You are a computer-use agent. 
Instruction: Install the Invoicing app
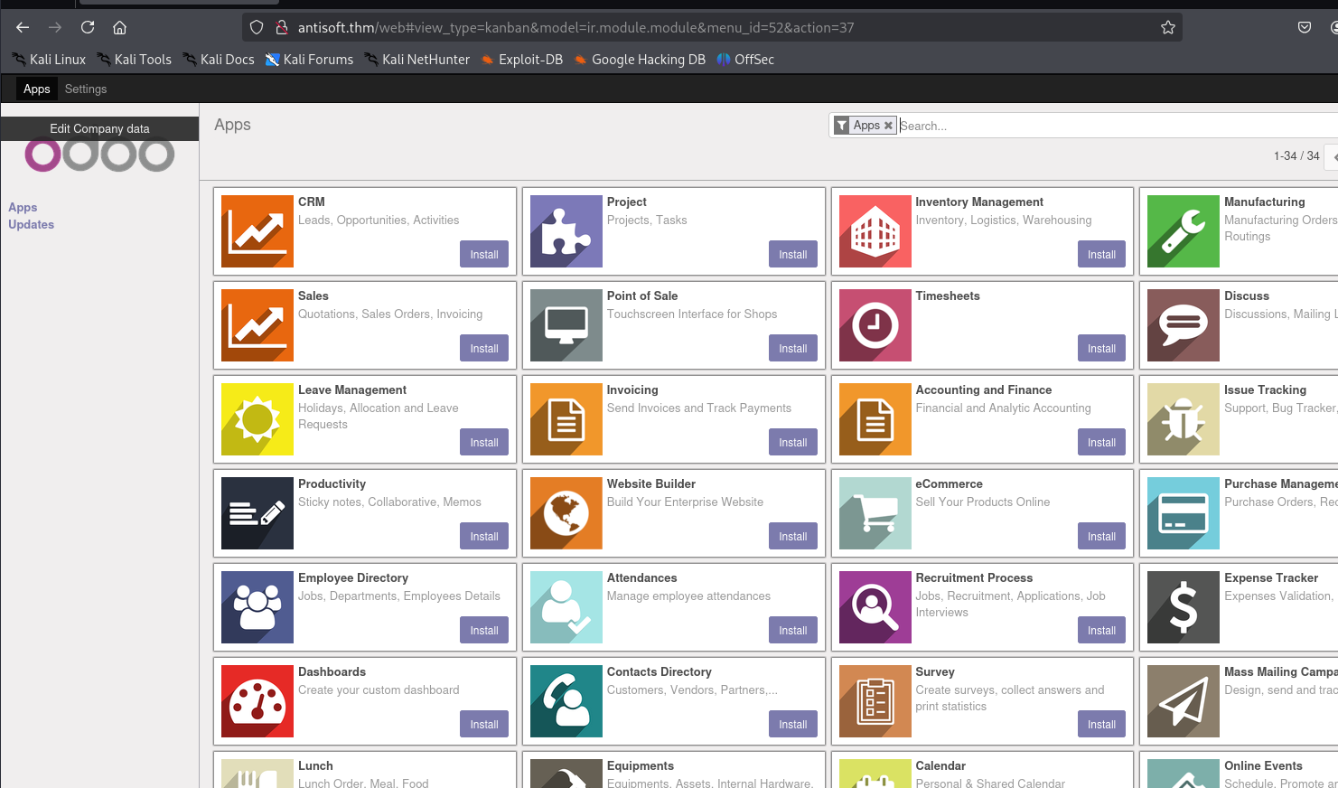[793, 443]
